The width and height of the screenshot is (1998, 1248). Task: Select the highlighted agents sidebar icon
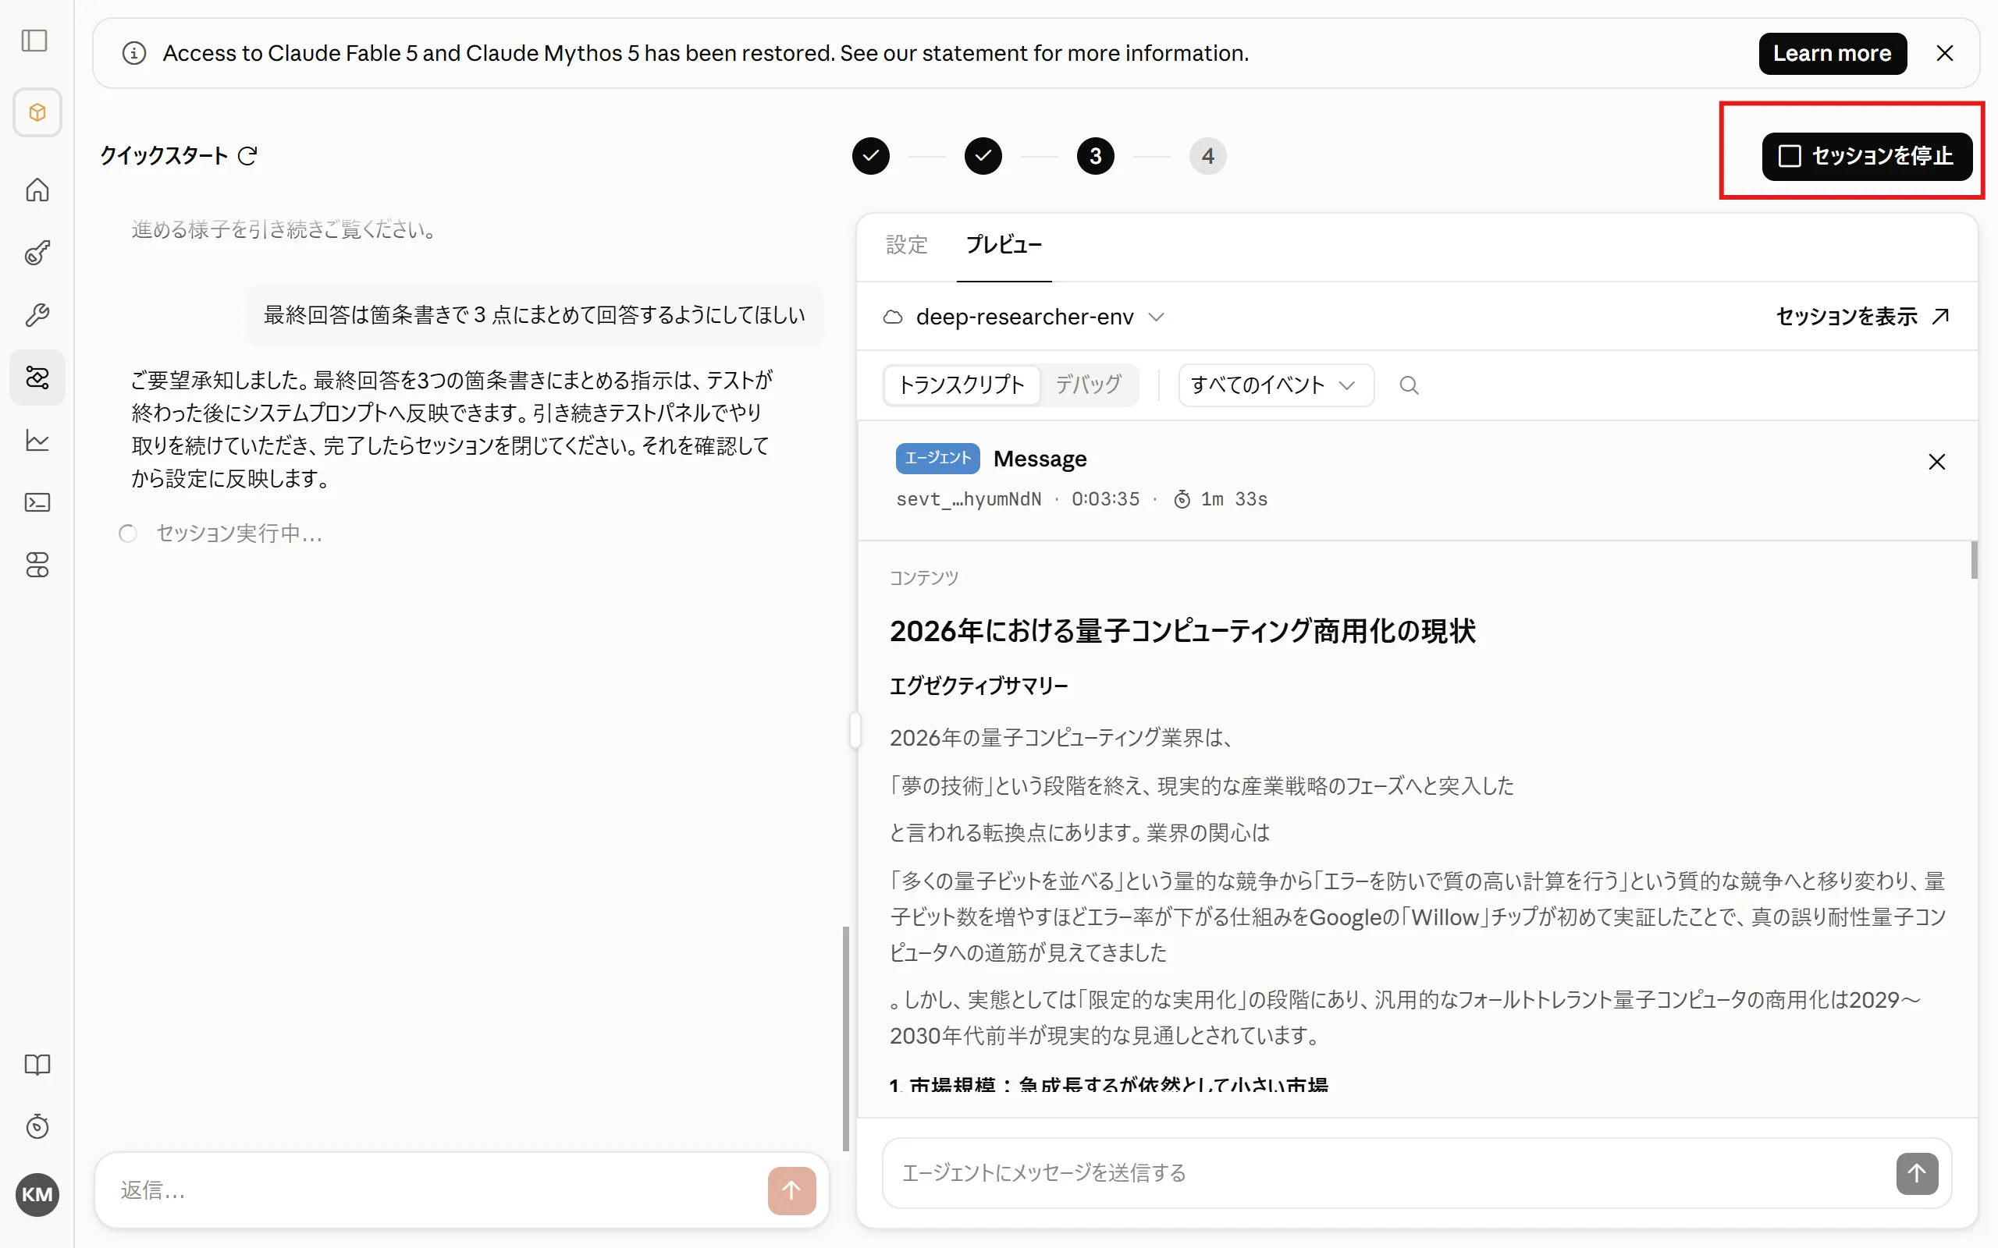37,378
